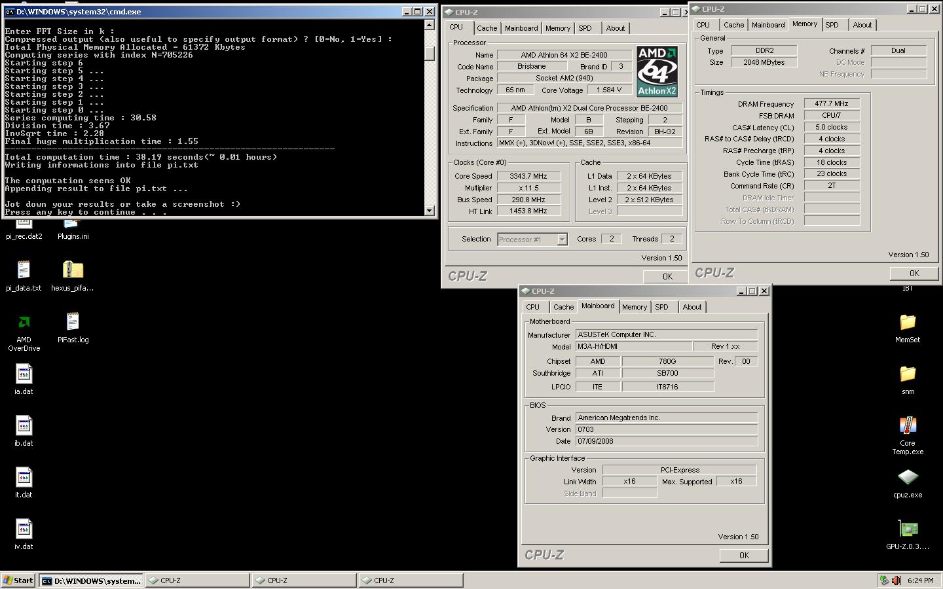Click volume icon in system tray
This screenshot has width=943, height=589.
[896, 580]
